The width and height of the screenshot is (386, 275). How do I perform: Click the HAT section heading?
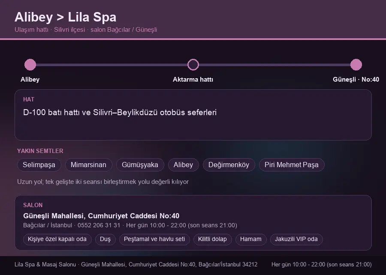click(x=29, y=99)
